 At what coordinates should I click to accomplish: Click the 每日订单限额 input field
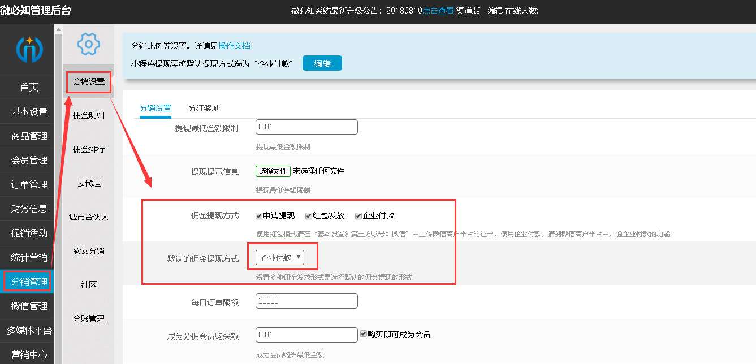306,301
